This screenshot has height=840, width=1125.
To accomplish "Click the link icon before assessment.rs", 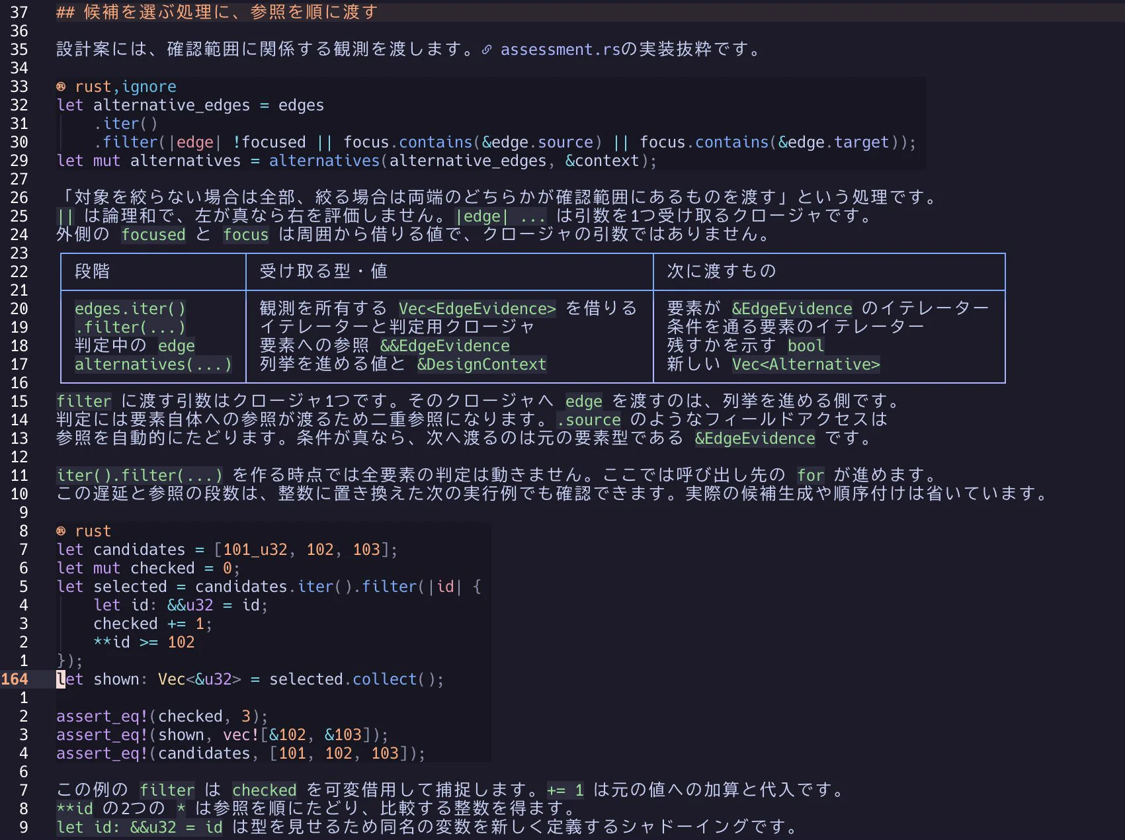I will 487,50.
